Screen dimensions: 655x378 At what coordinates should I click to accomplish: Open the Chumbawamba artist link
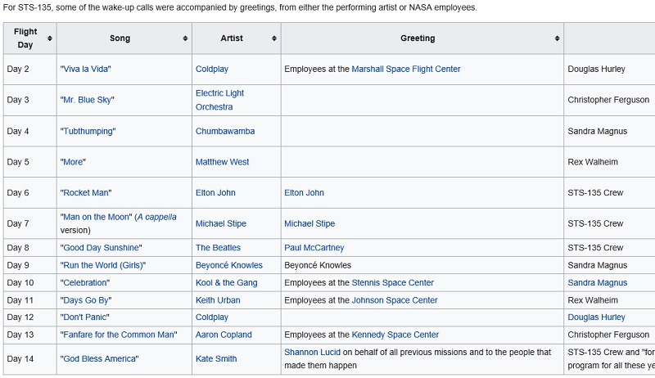pos(225,131)
